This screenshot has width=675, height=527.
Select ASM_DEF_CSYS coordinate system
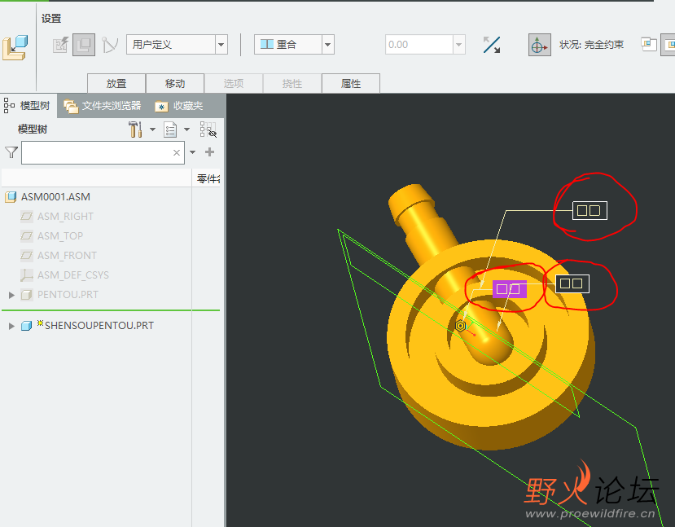point(72,274)
